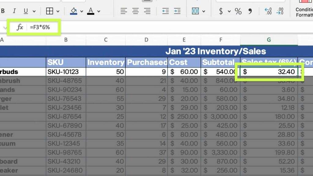Toggle underline formatting

tap(26, 11)
